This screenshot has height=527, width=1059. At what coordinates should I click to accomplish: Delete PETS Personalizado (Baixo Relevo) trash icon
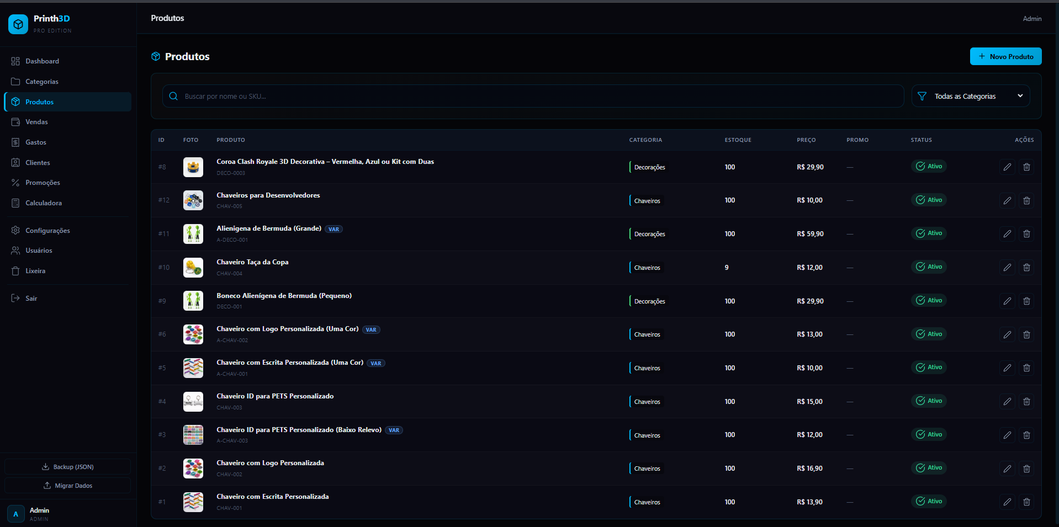click(1026, 435)
